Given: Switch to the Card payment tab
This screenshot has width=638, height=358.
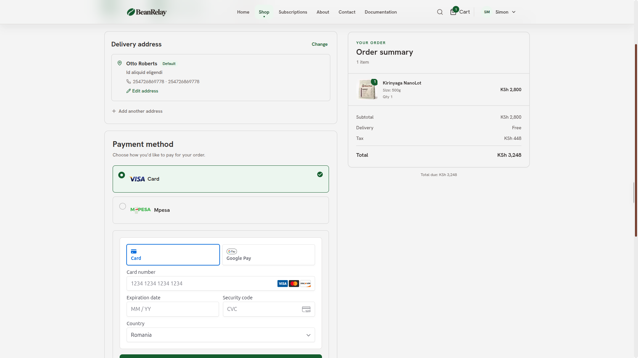Looking at the screenshot, I should [173, 255].
